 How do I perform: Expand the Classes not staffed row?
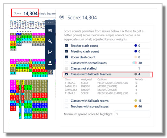coord(107,68)
